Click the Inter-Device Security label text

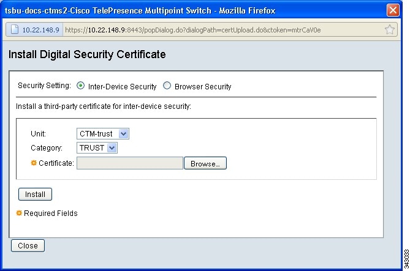(x=122, y=86)
